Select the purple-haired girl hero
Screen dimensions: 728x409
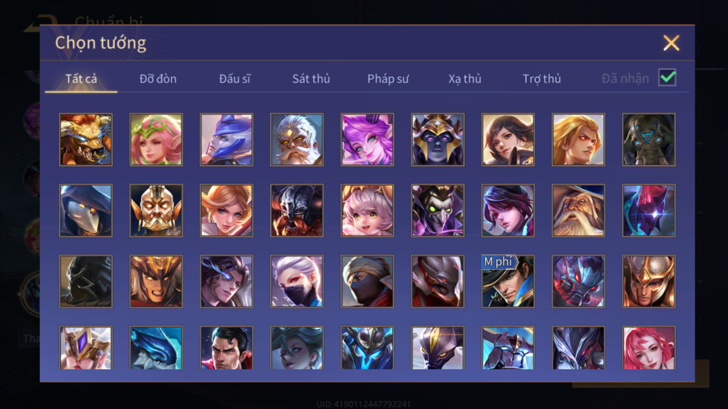(367, 140)
